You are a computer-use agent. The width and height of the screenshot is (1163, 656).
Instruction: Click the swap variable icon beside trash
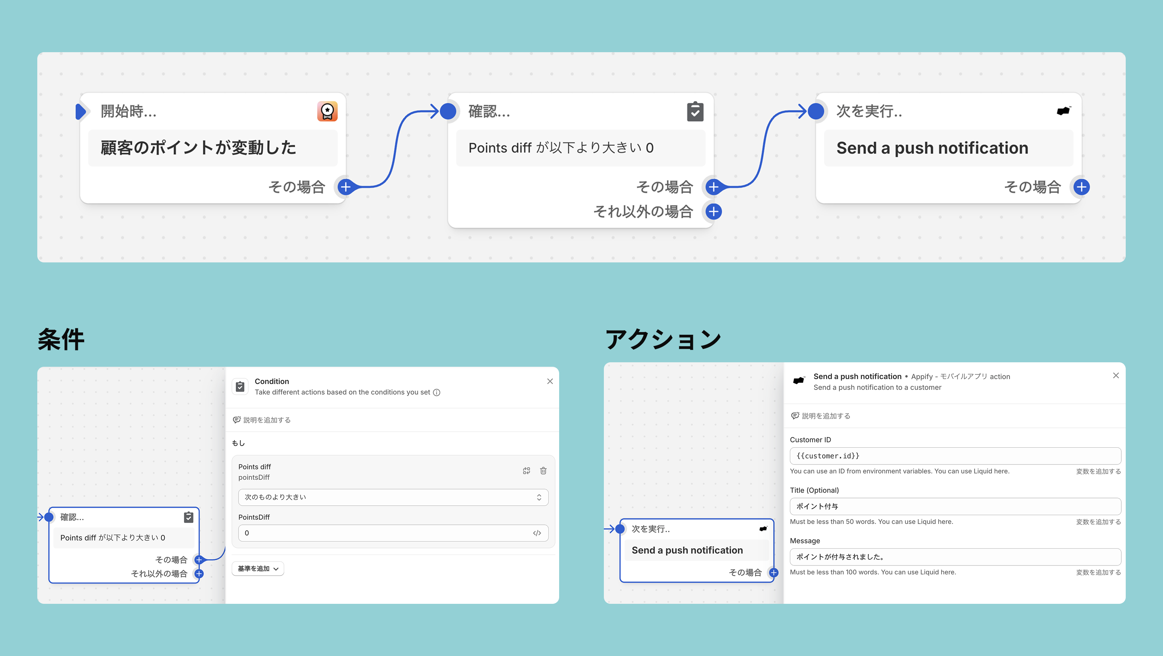[x=526, y=471]
